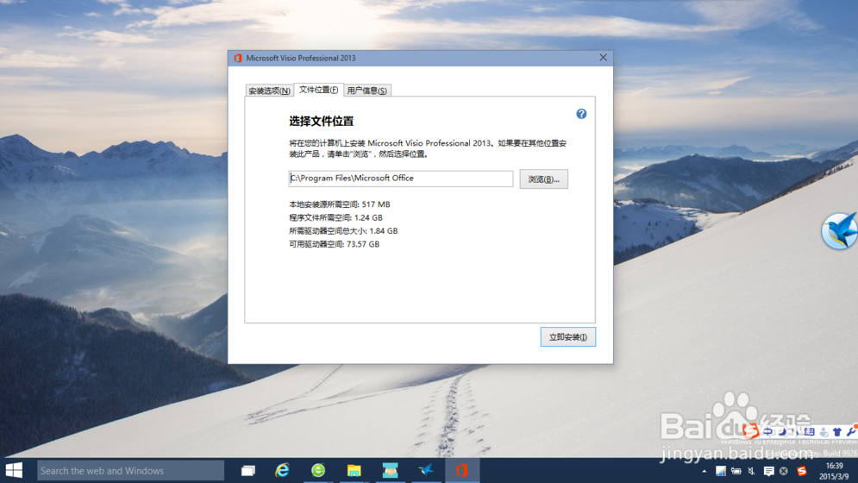Image resolution: width=858 pixels, height=483 pixels.
Task: Click the Search the web and Windows box
Action: tap(130, 470)
